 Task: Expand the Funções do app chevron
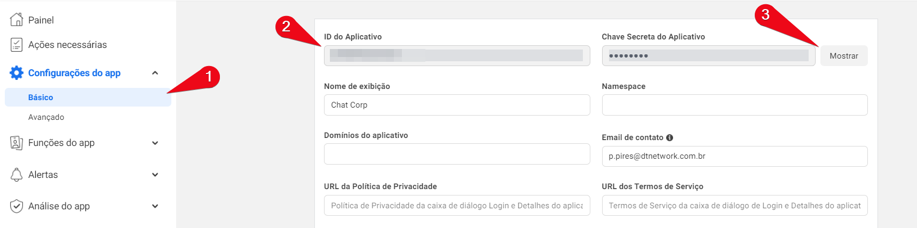pyautogui.click(x=155, y=143)
